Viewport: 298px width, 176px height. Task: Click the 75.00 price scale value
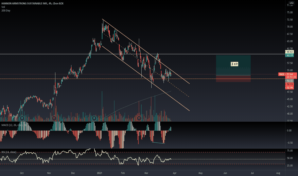coord(290,12)
